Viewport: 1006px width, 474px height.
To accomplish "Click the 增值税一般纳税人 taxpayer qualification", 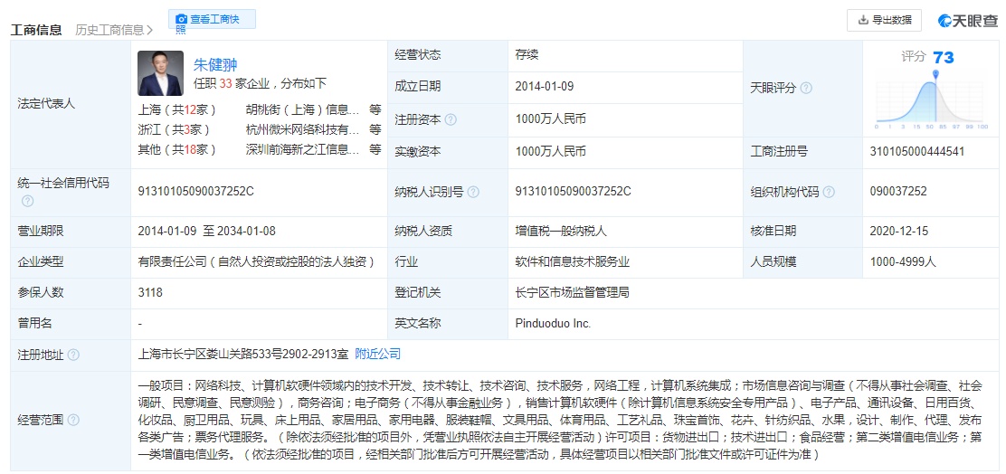I will 561,231.
